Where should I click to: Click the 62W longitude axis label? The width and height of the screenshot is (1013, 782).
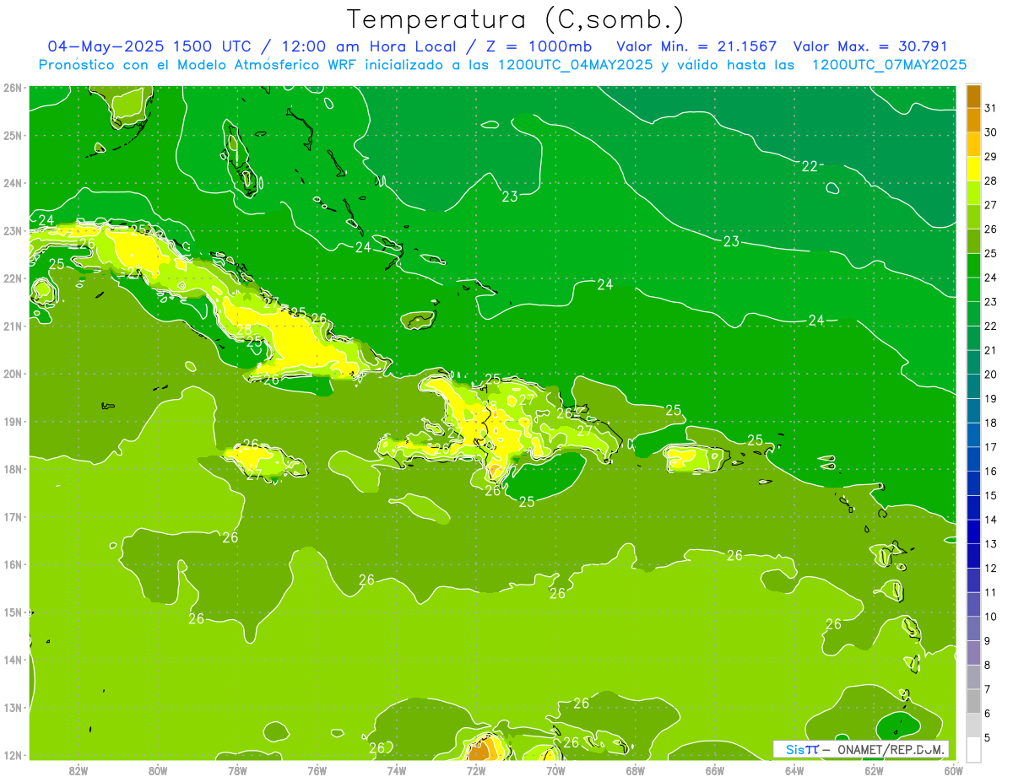click(874, 770)
